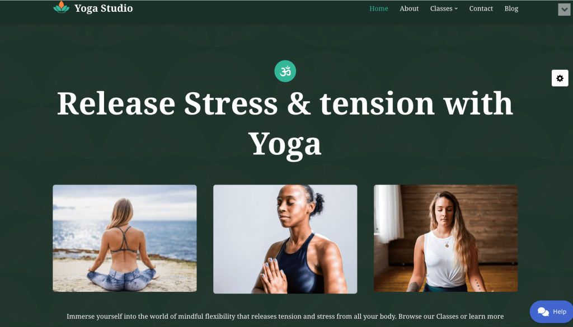The height and width of the screenshot is (327, 573).
Task: Expand the gray chevron-down box
Action: click(x=564, y=10)
